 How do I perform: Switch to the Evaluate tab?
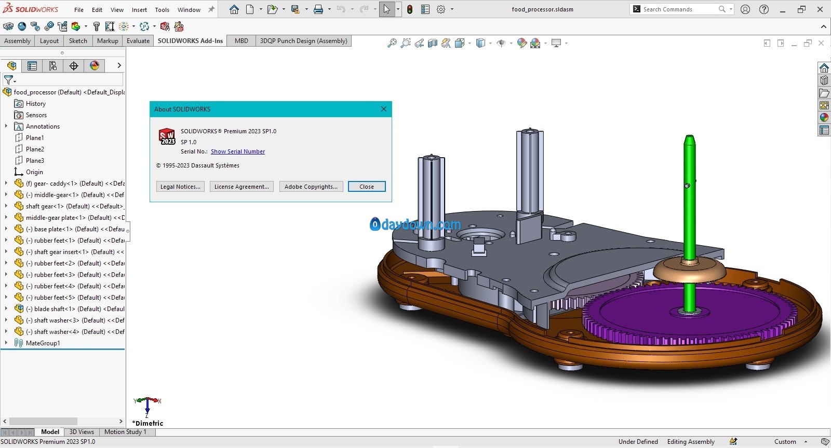138,41
